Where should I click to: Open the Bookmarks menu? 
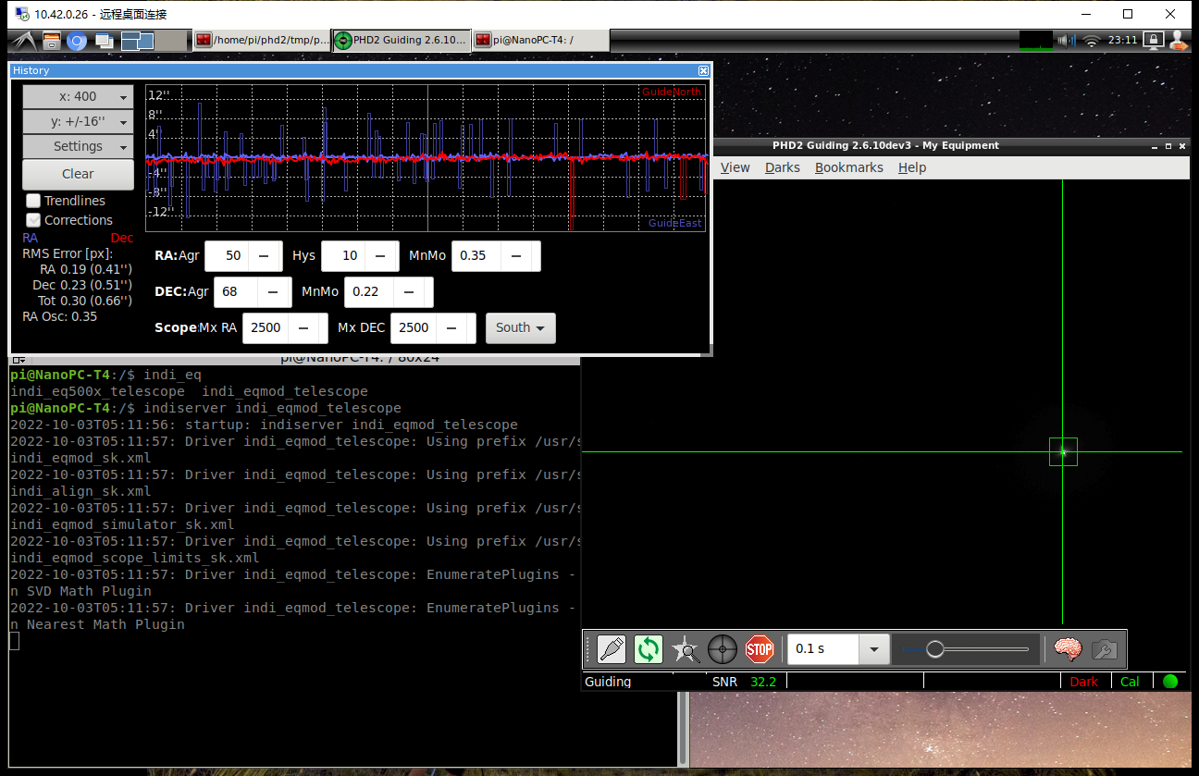click(x=849, y=167)
